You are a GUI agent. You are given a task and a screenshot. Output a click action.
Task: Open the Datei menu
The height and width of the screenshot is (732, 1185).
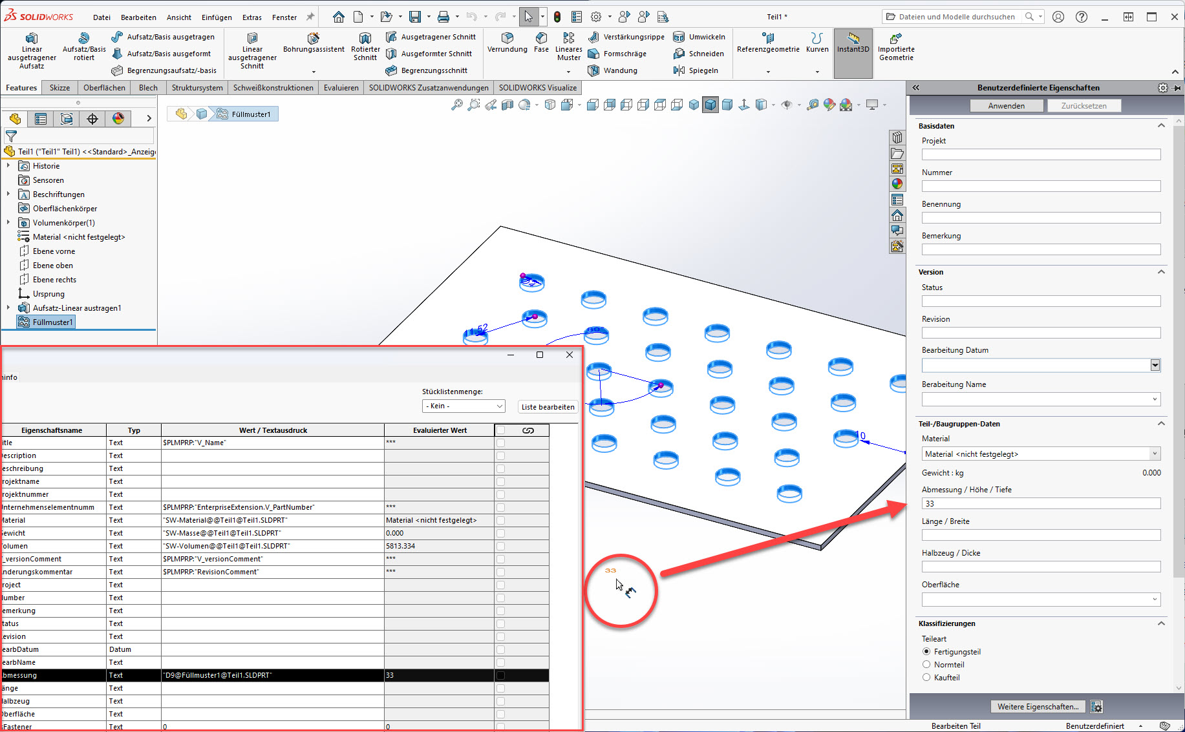pyautogui.click(x=101, y=17)
